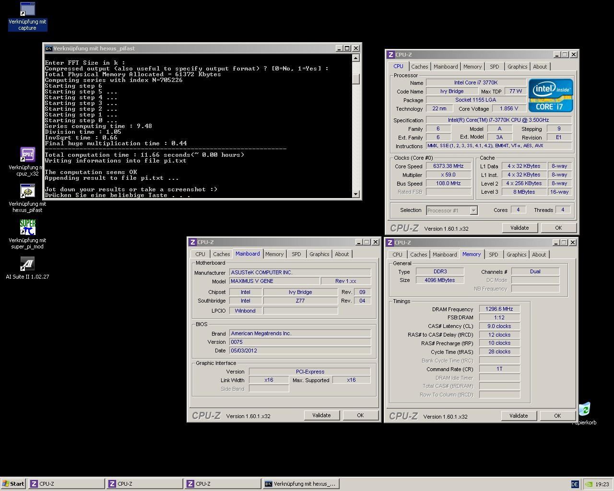The height and width of the screenshot is (491, 614).
Task: Click Validate in the Mainboard window
Action: 321,415
